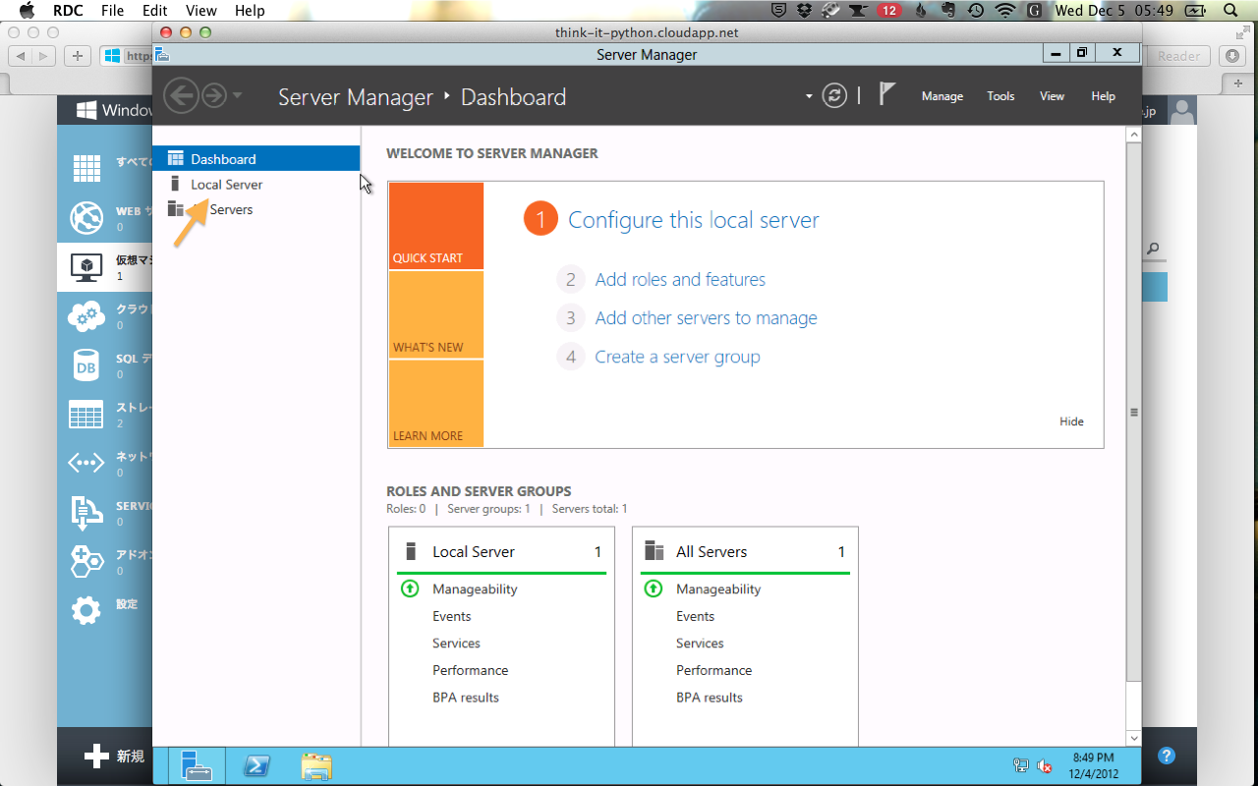1258x786 pixels.
Task: Click Services under Local Server tile
Action: (456, 644)
